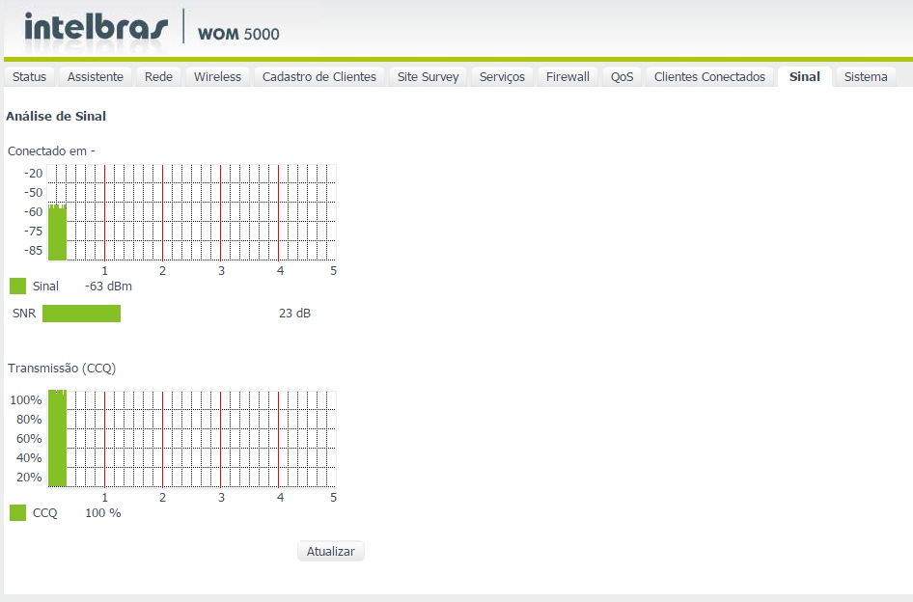Screen dimensions: 913x602
Task: Click the 100% axis label of CCQ chart
Action: pyautogui.click(x=26, y=400)
